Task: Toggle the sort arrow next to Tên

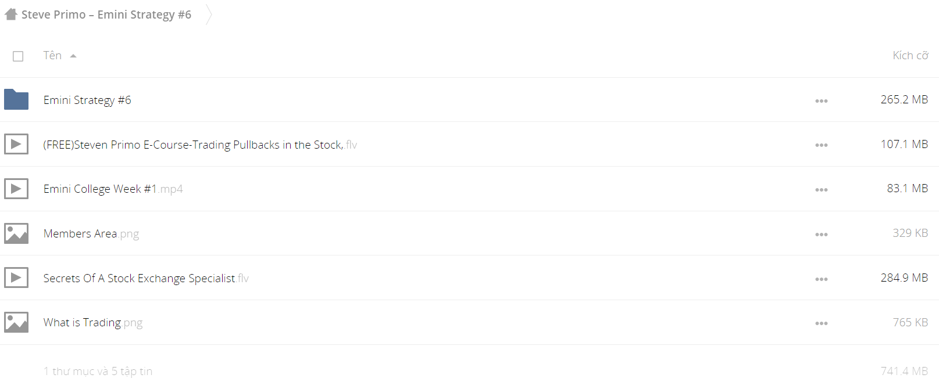Action: point(73,56)
